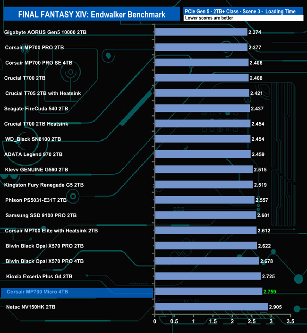Select the 'Corsair MP700 PRO 2TB' label
The width and height of the screenshot is (307, 333).
[34, 48]
